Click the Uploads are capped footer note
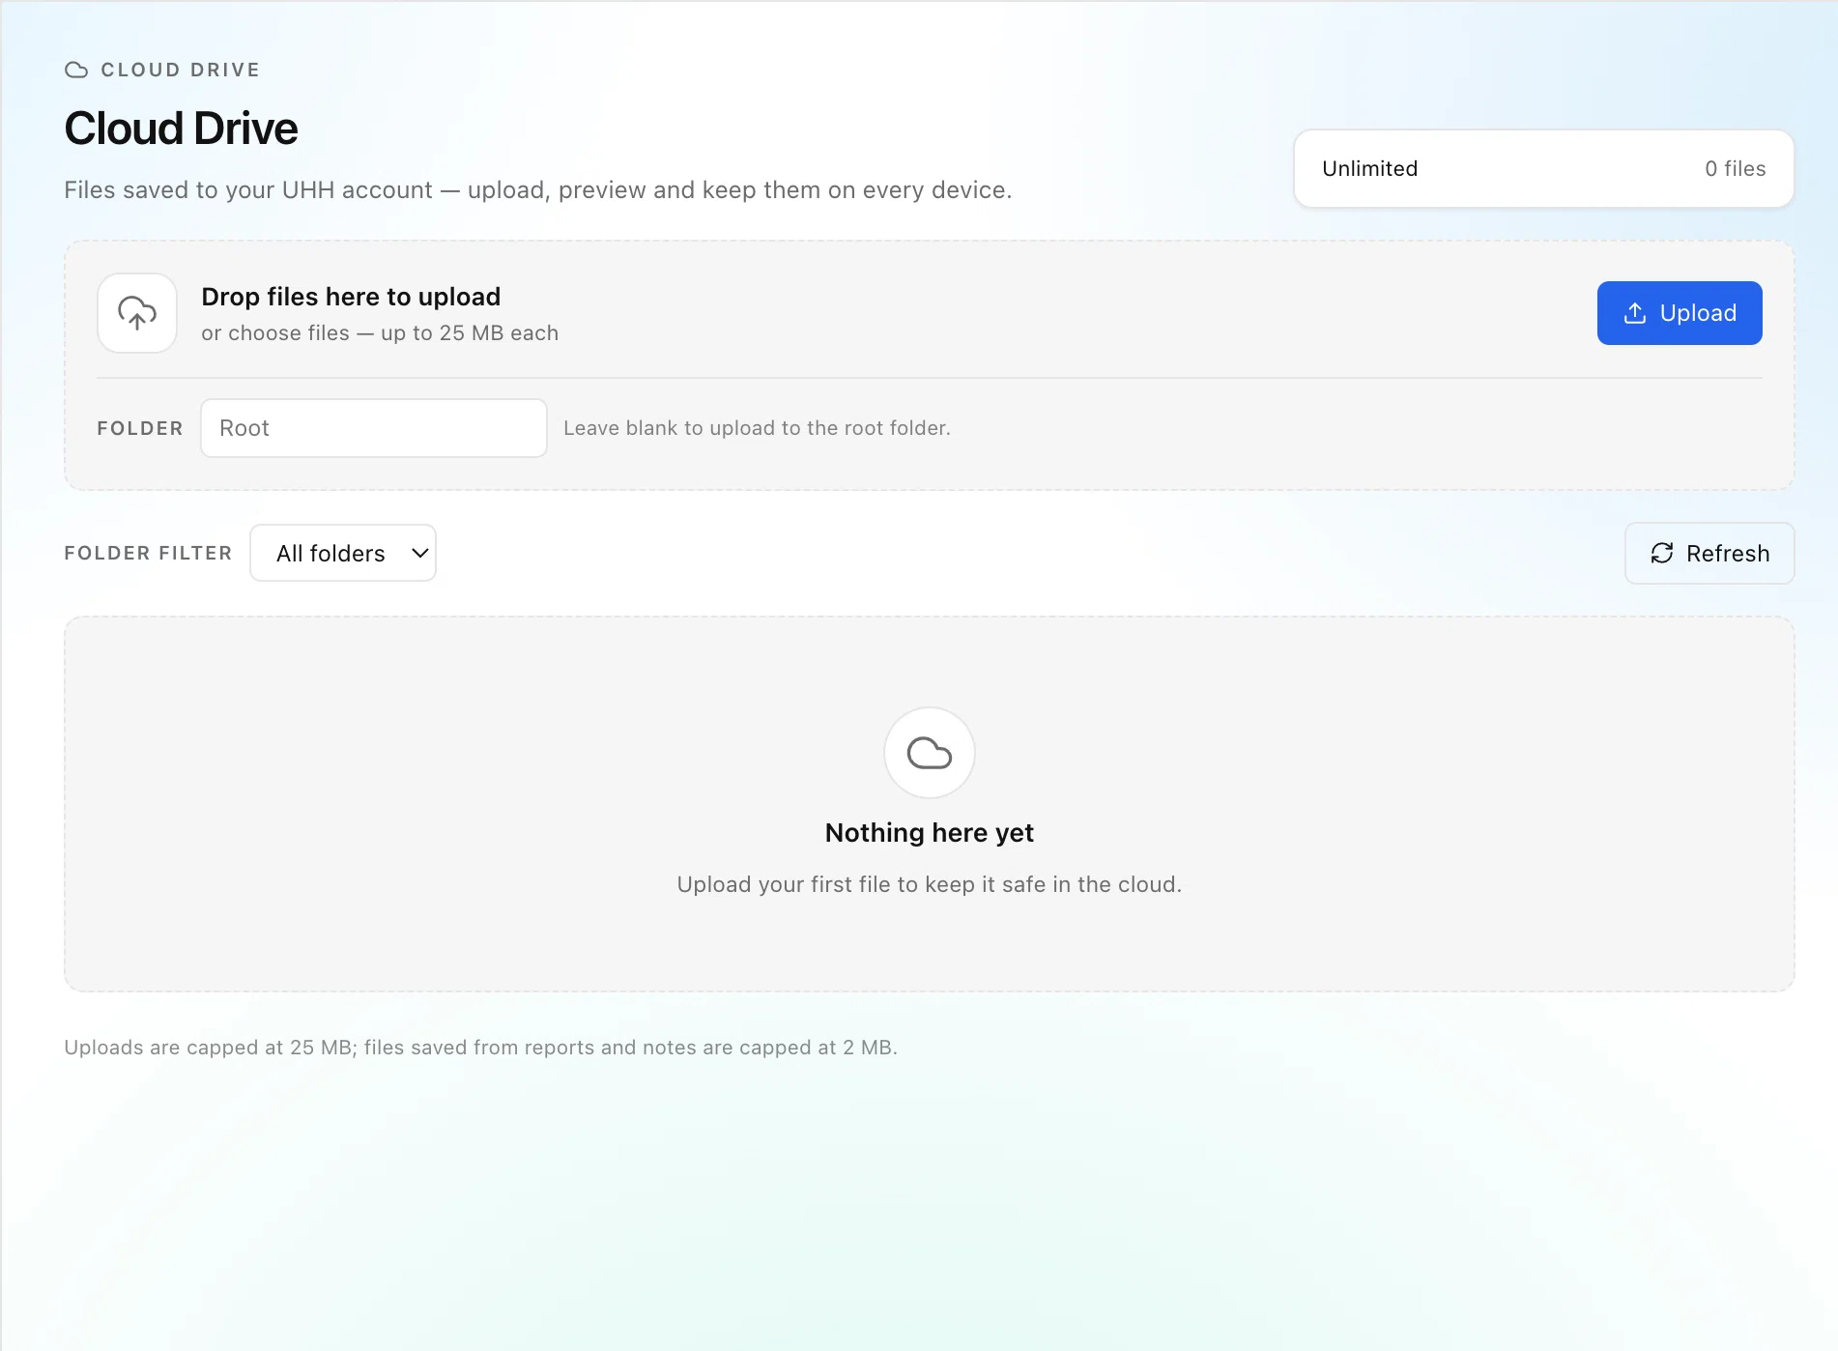Screen dimensions: 1838x1351 (x=480, y=1048)
